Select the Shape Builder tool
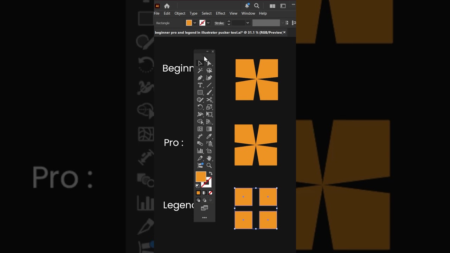The width and height of the screenshot is (450, 253). 200,122
